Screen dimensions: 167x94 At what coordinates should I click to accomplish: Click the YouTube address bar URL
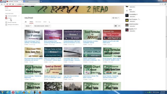click(x=25, y=4)
